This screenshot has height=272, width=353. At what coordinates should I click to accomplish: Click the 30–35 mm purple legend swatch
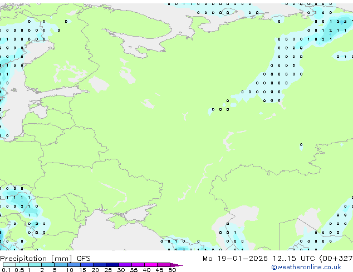[x=125, y=265]
